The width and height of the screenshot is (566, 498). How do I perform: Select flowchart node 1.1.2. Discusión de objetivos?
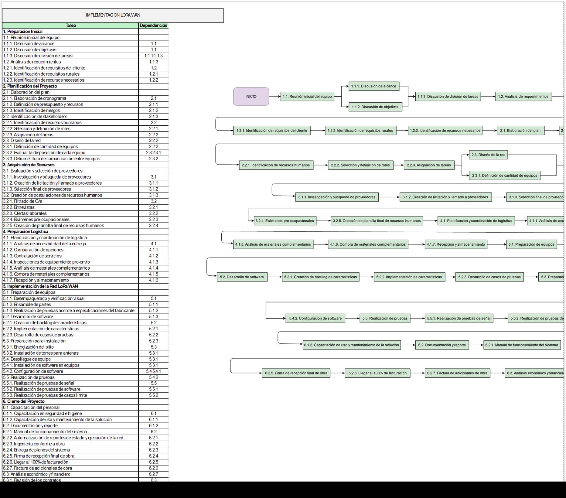[375, 107]
